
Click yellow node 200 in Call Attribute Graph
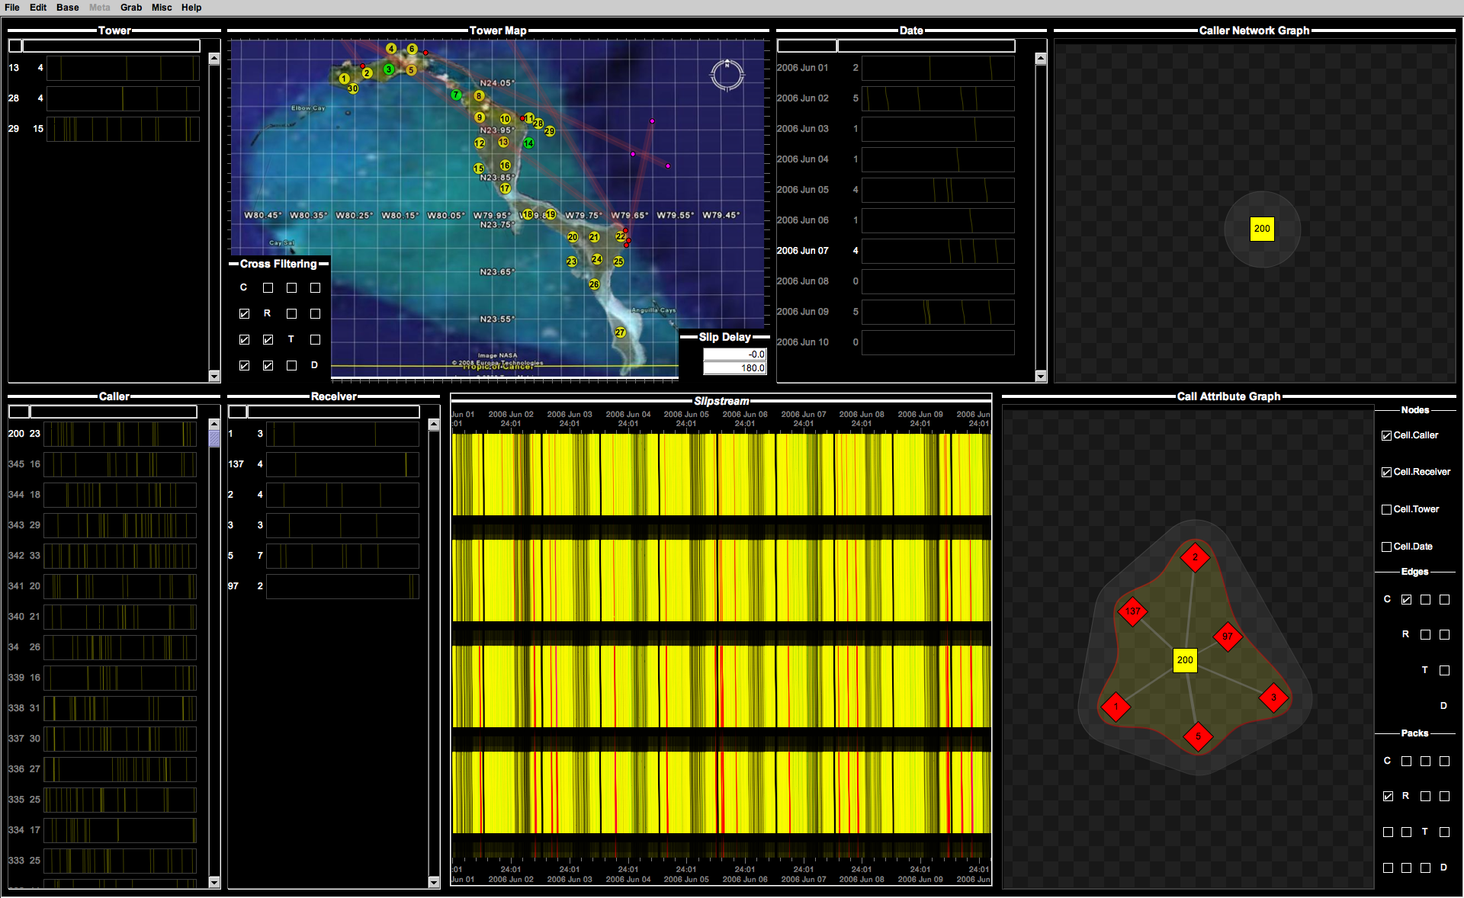(x=1185, y=660)
